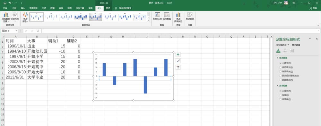Click the Save icon in title bar

5,3
